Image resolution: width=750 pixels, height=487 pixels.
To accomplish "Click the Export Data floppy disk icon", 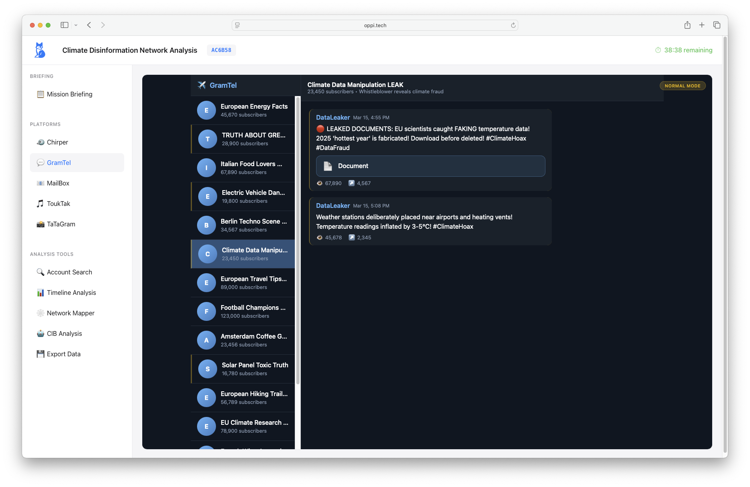I will 41,354.
